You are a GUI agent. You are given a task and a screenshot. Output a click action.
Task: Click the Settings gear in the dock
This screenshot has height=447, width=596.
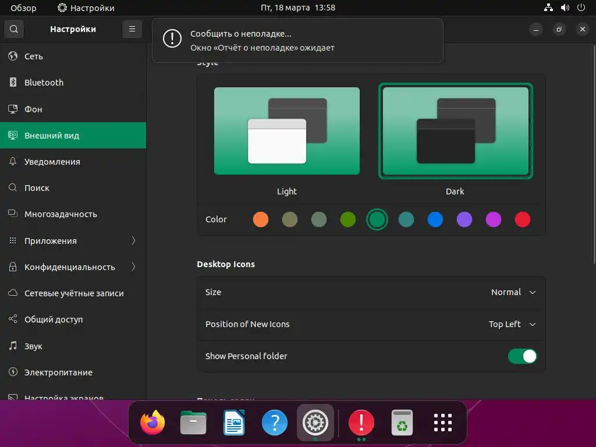point(315,423)
